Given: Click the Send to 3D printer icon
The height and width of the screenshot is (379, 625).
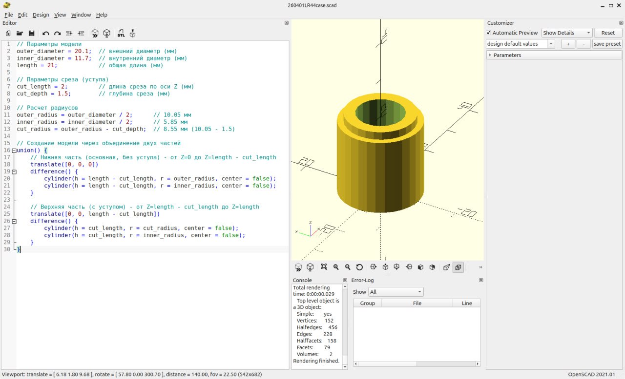Looking at the screenshot, I should coord(132,34).
